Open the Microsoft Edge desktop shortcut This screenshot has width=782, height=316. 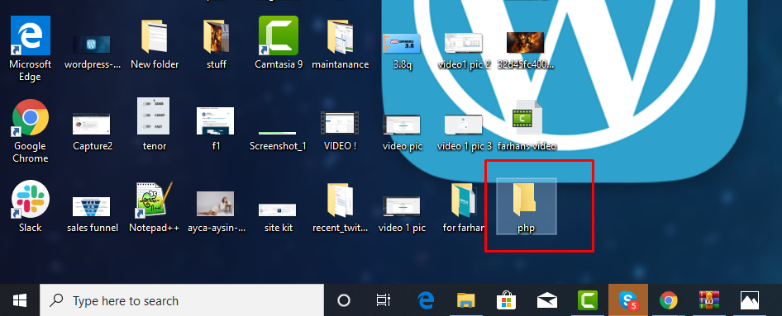click(31, 36)
